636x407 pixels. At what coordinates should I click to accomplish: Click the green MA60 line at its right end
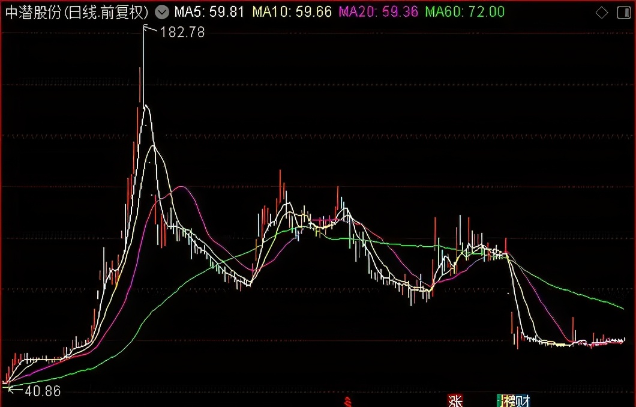coord(622,308)
